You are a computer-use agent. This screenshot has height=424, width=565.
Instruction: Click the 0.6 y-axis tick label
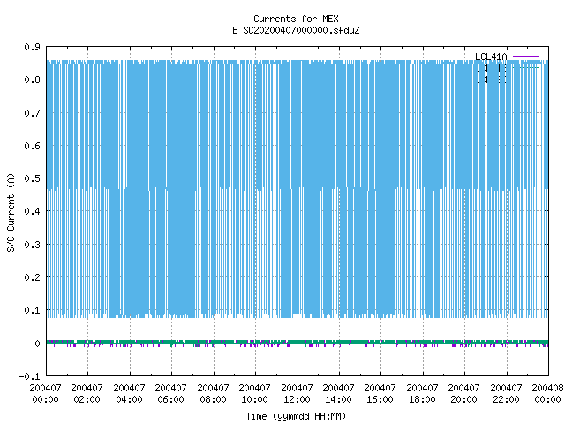coord(32,146)
